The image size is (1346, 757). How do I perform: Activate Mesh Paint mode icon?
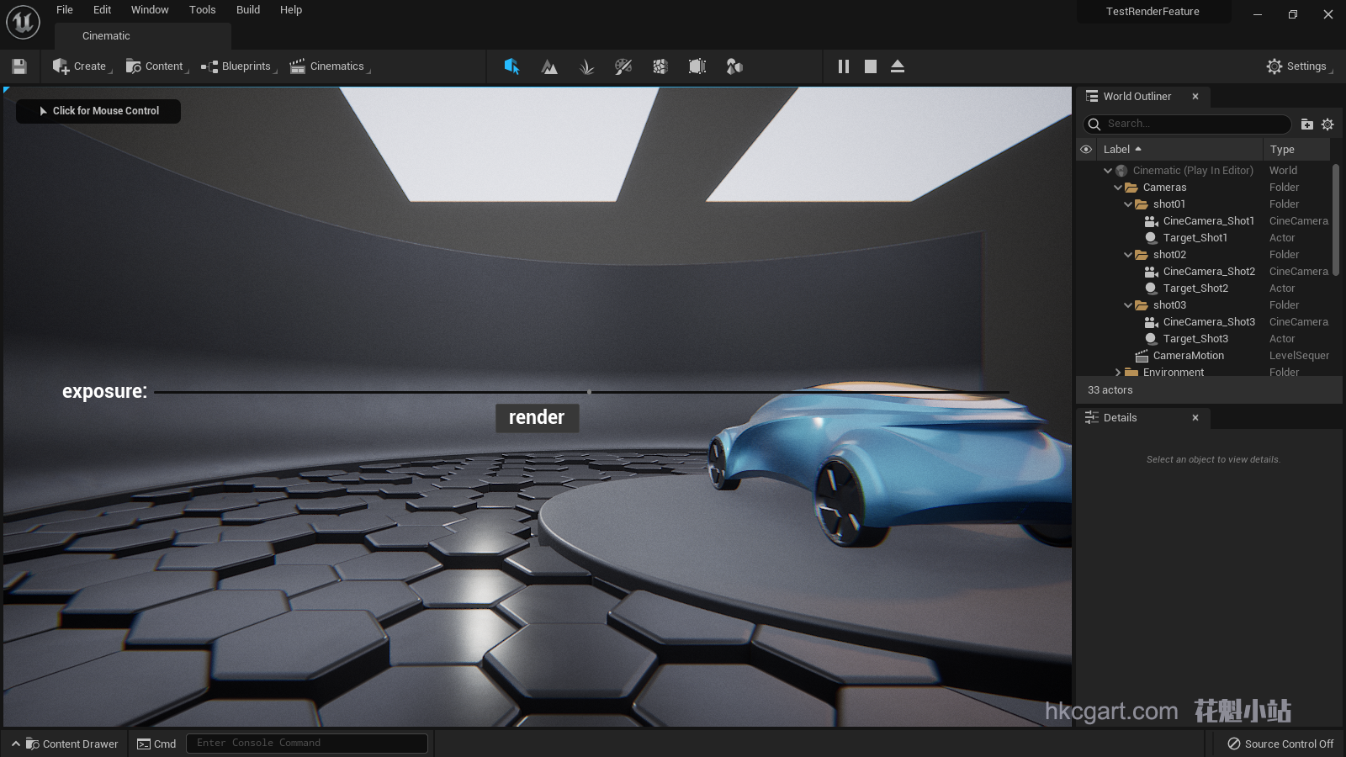(623, 66)
